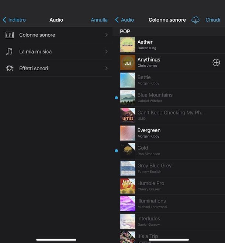Expand La mia musica with its chevron
This screenshot has height=243, width=225.
(106, 52)
